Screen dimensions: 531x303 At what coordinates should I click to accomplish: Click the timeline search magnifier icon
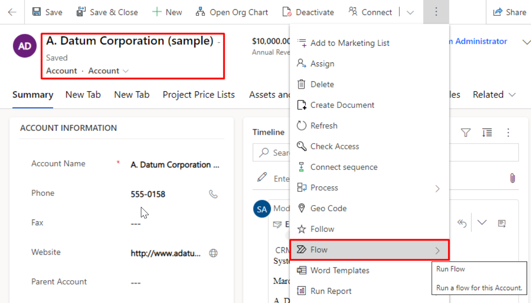[x=264, y=152]
